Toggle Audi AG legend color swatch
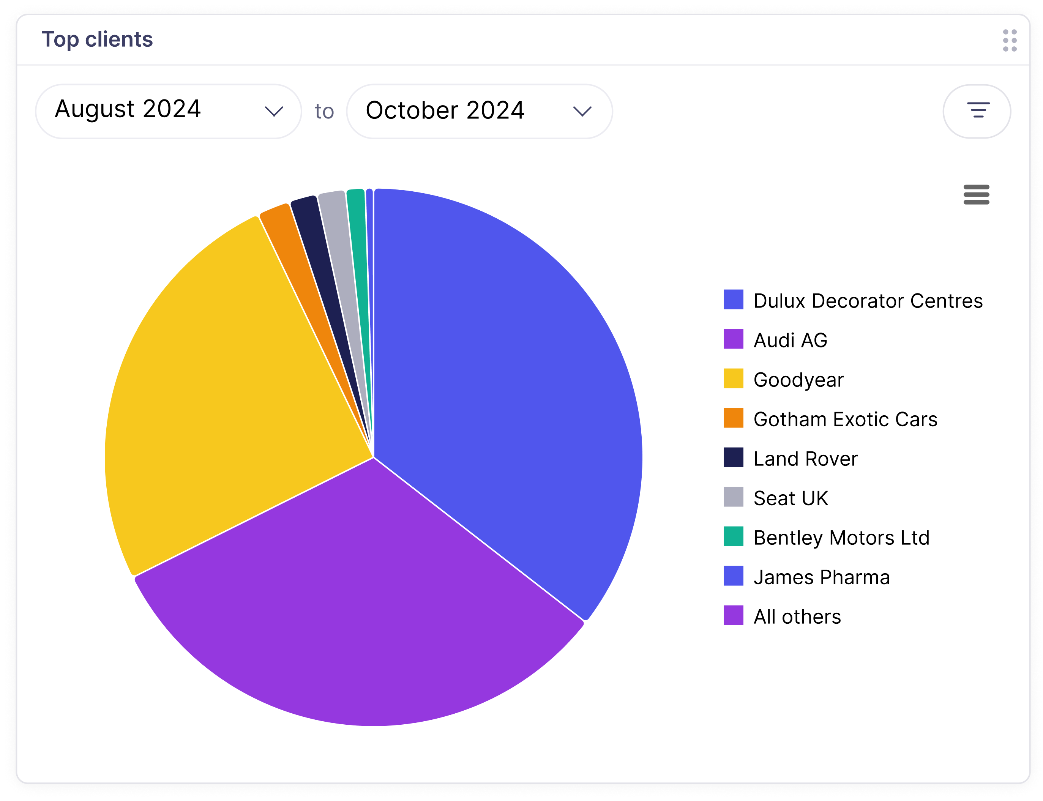1043x801 pixels. point(733,339)
